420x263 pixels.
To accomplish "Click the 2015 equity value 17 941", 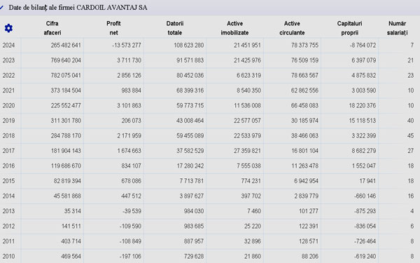I will click(367, 181).
